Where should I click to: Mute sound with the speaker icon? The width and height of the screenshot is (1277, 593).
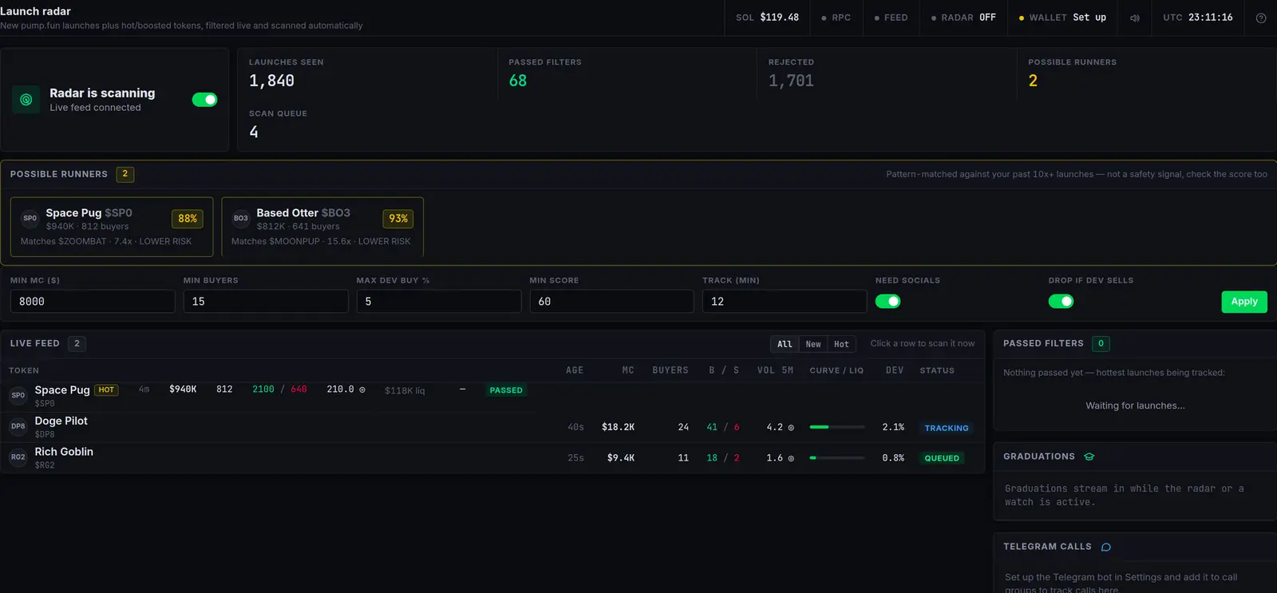pyautogui.click(x=1135, y=18)
